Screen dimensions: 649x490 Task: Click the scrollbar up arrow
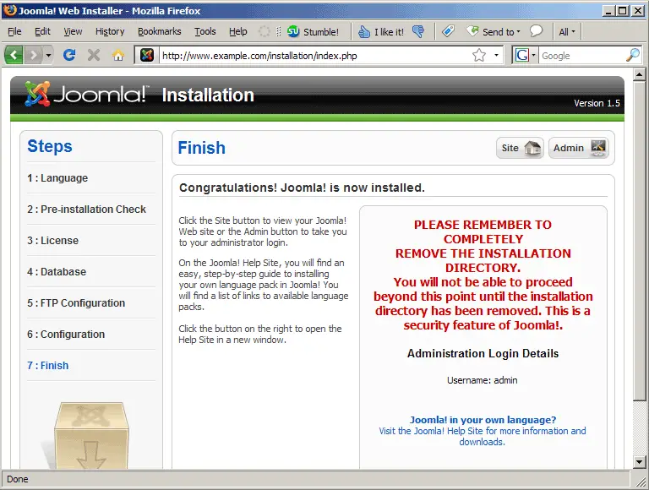[x=639, y=75]
